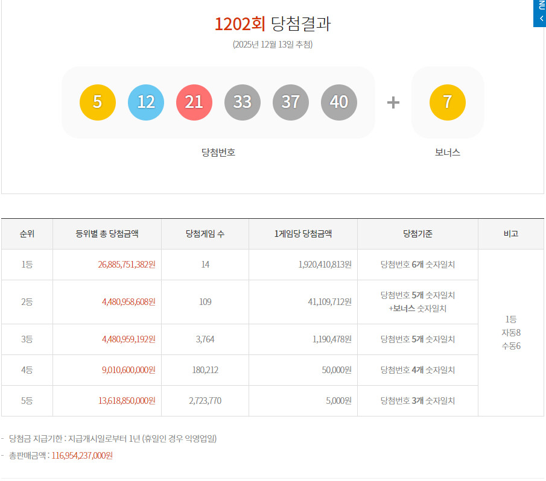The width and height of the screenshot is (546, 481).
Task: Click the 순위 column header
Action: [x=27, y=234]
